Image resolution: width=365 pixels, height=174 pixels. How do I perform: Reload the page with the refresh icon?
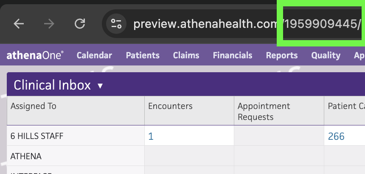(x=80, y=24)
